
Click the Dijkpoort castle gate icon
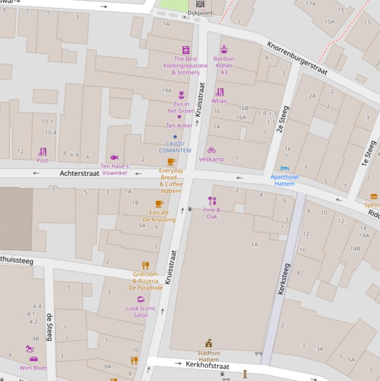coord(200,5)
